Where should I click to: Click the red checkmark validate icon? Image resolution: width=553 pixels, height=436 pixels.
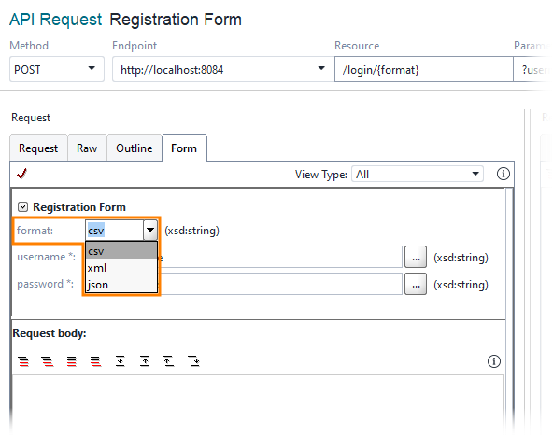point(21,174)
